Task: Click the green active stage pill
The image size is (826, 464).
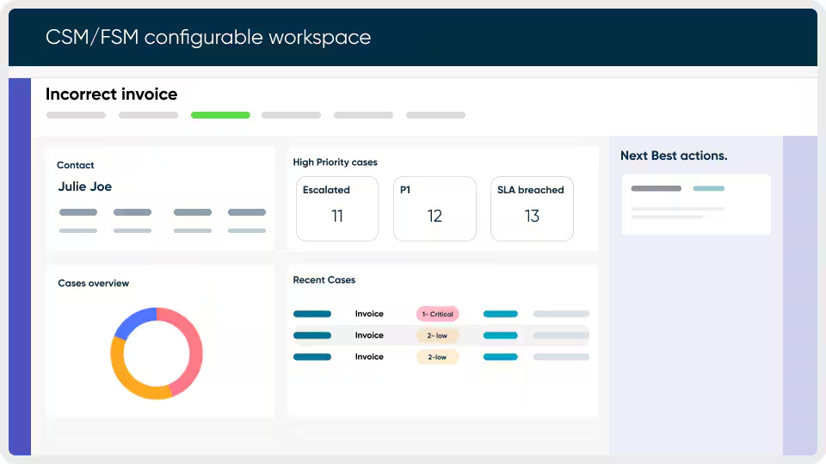Action: pos(220,115)
